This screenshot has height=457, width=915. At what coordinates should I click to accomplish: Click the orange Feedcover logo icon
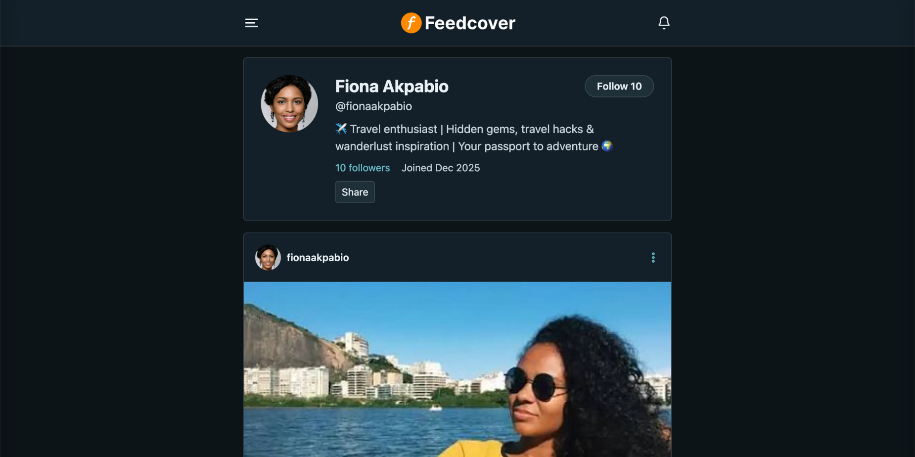(411, 23)
